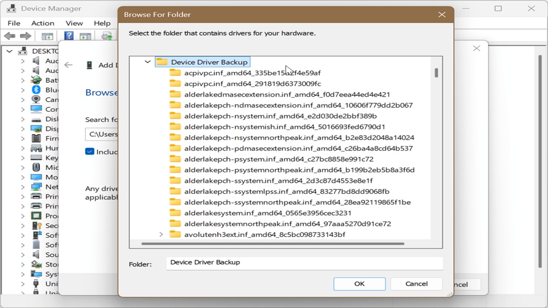This screenshot has width=548, height=308.
Task: Expand the Bluetooth node chevron
Action: (22, 90)
